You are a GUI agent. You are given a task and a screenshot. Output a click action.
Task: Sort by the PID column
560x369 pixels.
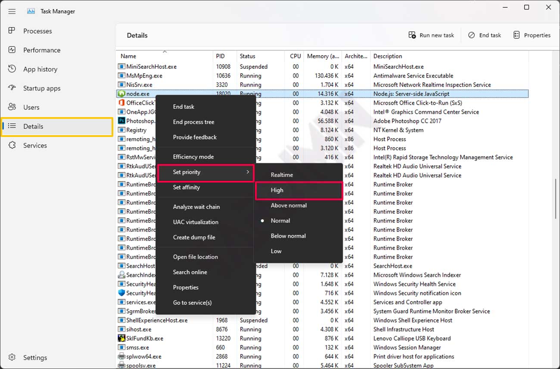225,56
